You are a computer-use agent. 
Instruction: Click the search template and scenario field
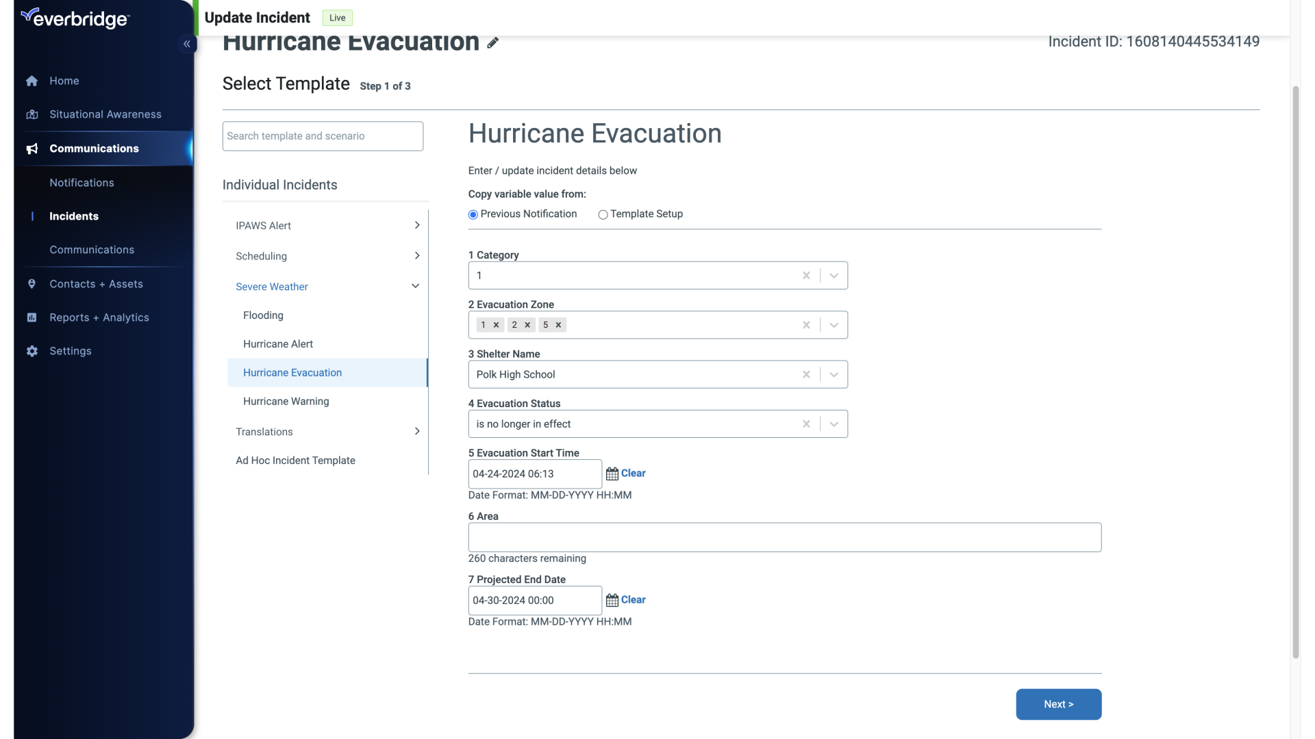tap(323, 136)
